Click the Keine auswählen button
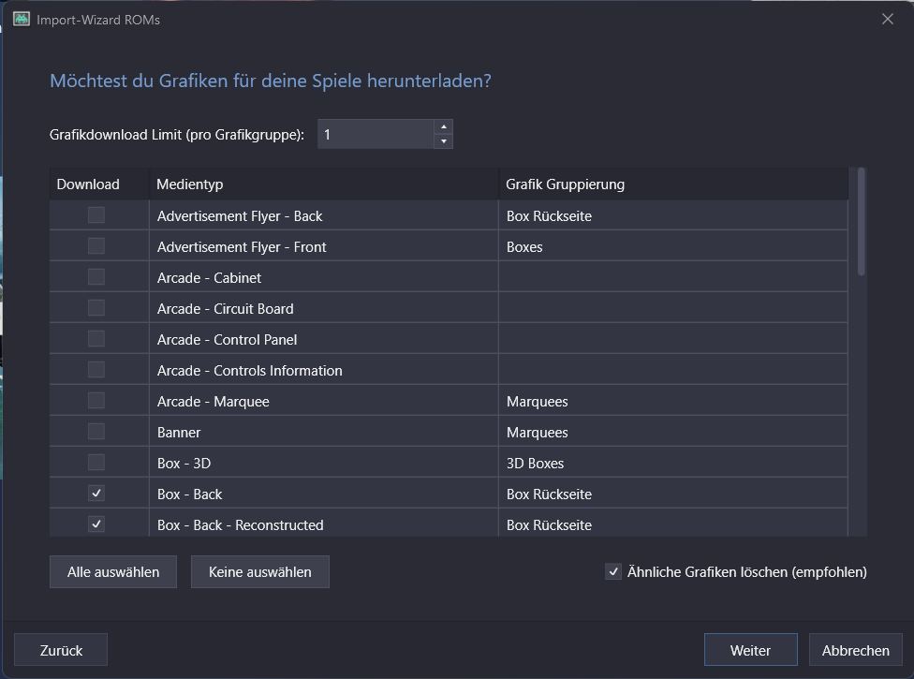Viewport: 914px width, 679px height. pyautogui.click(x=259, y=571)
